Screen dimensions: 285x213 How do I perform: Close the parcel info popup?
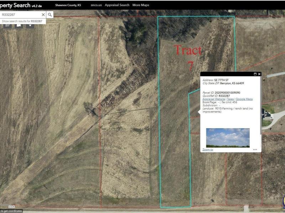pyautogui.click(x=259, y=74)
